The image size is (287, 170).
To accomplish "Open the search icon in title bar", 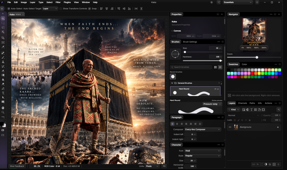I will click(x=219, y=2).
